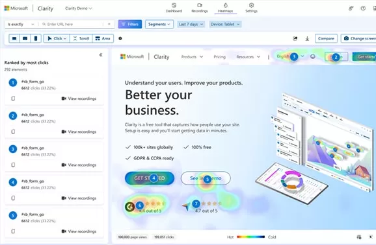376x245 pixels.
Task: Open the Filters panel
Action: point(130,24)
